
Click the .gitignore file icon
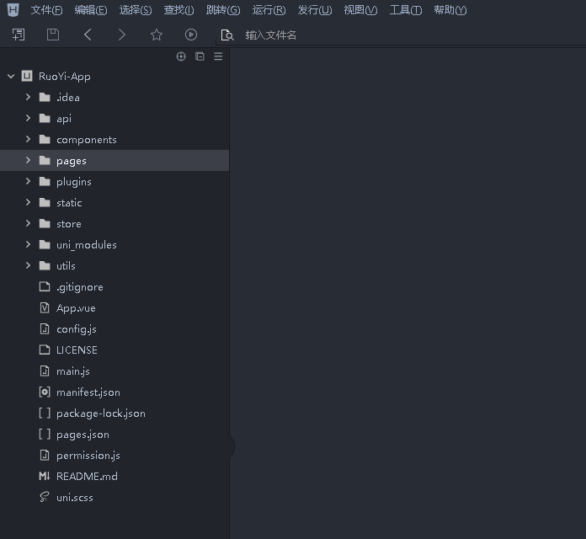pos(45,286)
